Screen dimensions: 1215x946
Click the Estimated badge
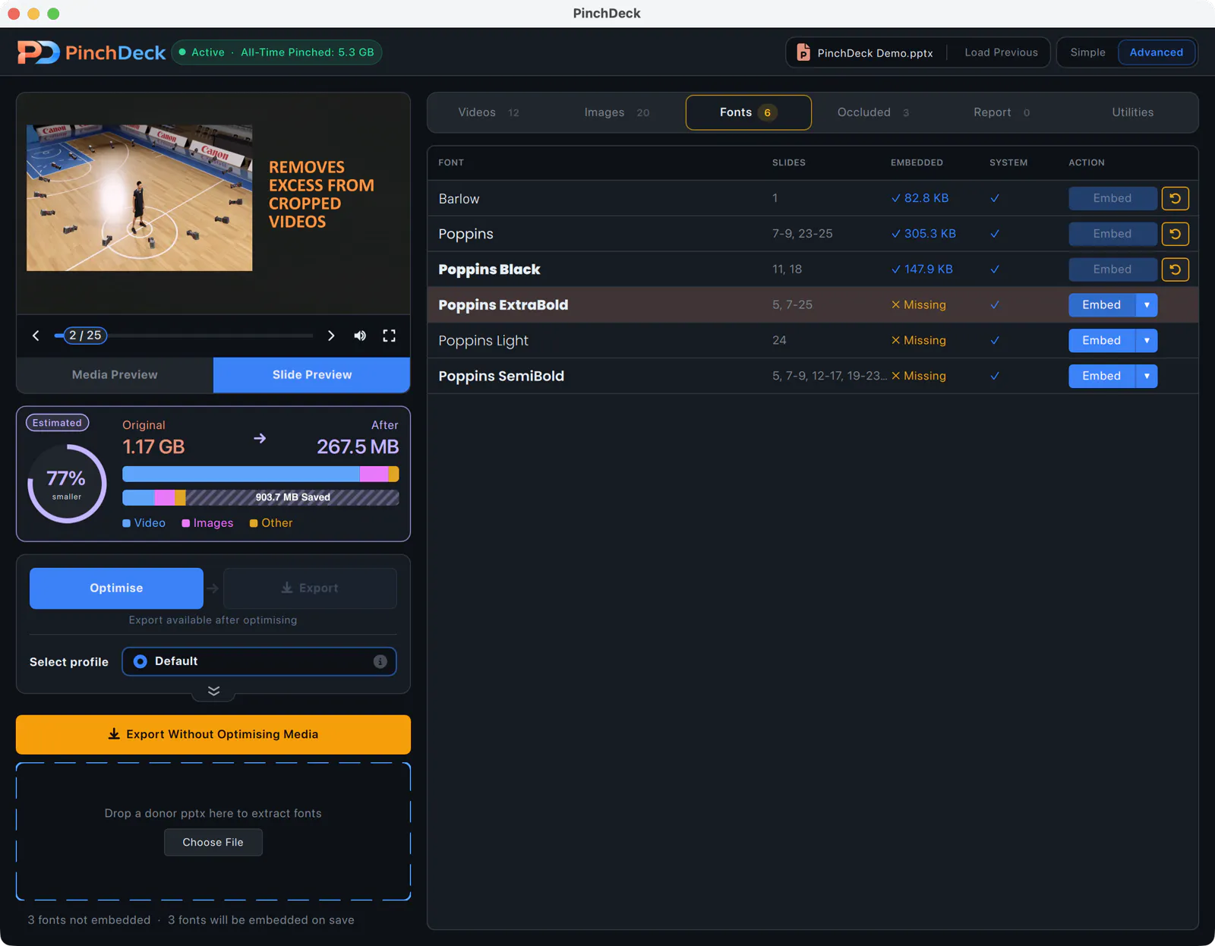(x=58, y=423)
